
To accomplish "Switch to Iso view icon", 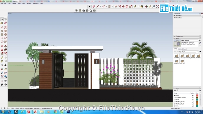I will [76, 10].
